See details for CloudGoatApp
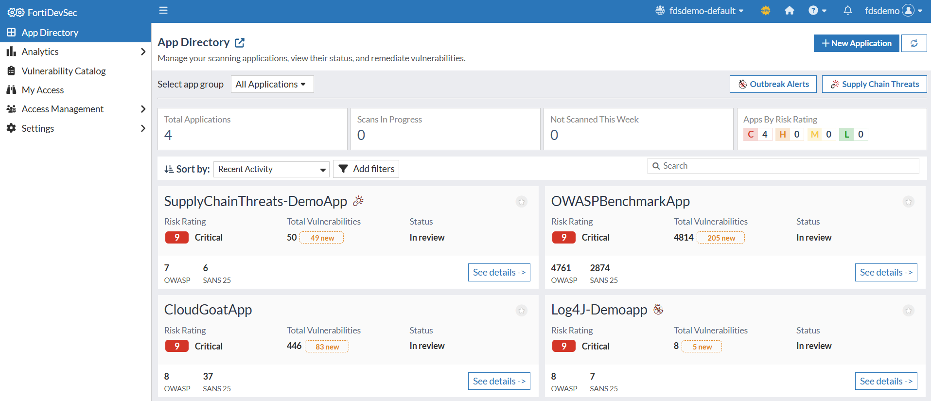Viewport: 931px width, 401px height. [x=499, y=382]
